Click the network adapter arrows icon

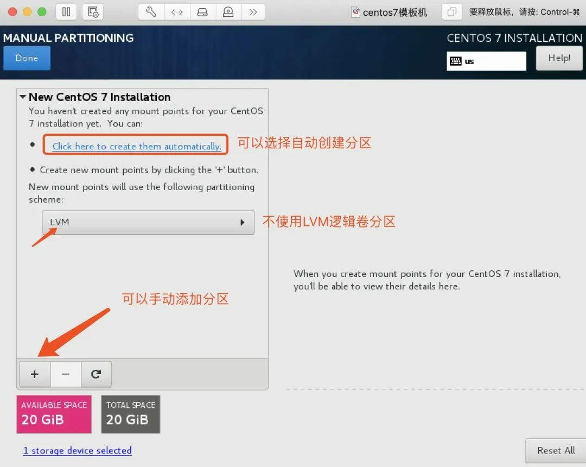click(x=177, y=12)
